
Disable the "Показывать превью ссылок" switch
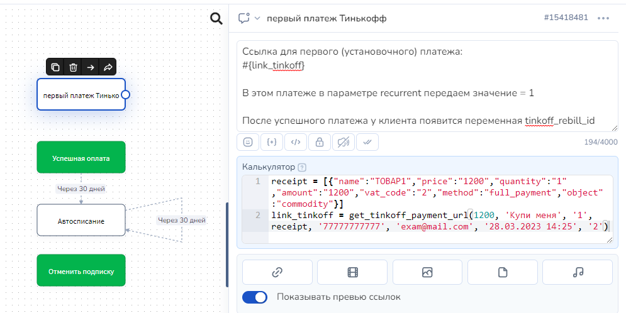point(255,297)
